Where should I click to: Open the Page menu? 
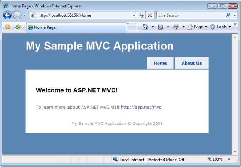coord(197,27)
